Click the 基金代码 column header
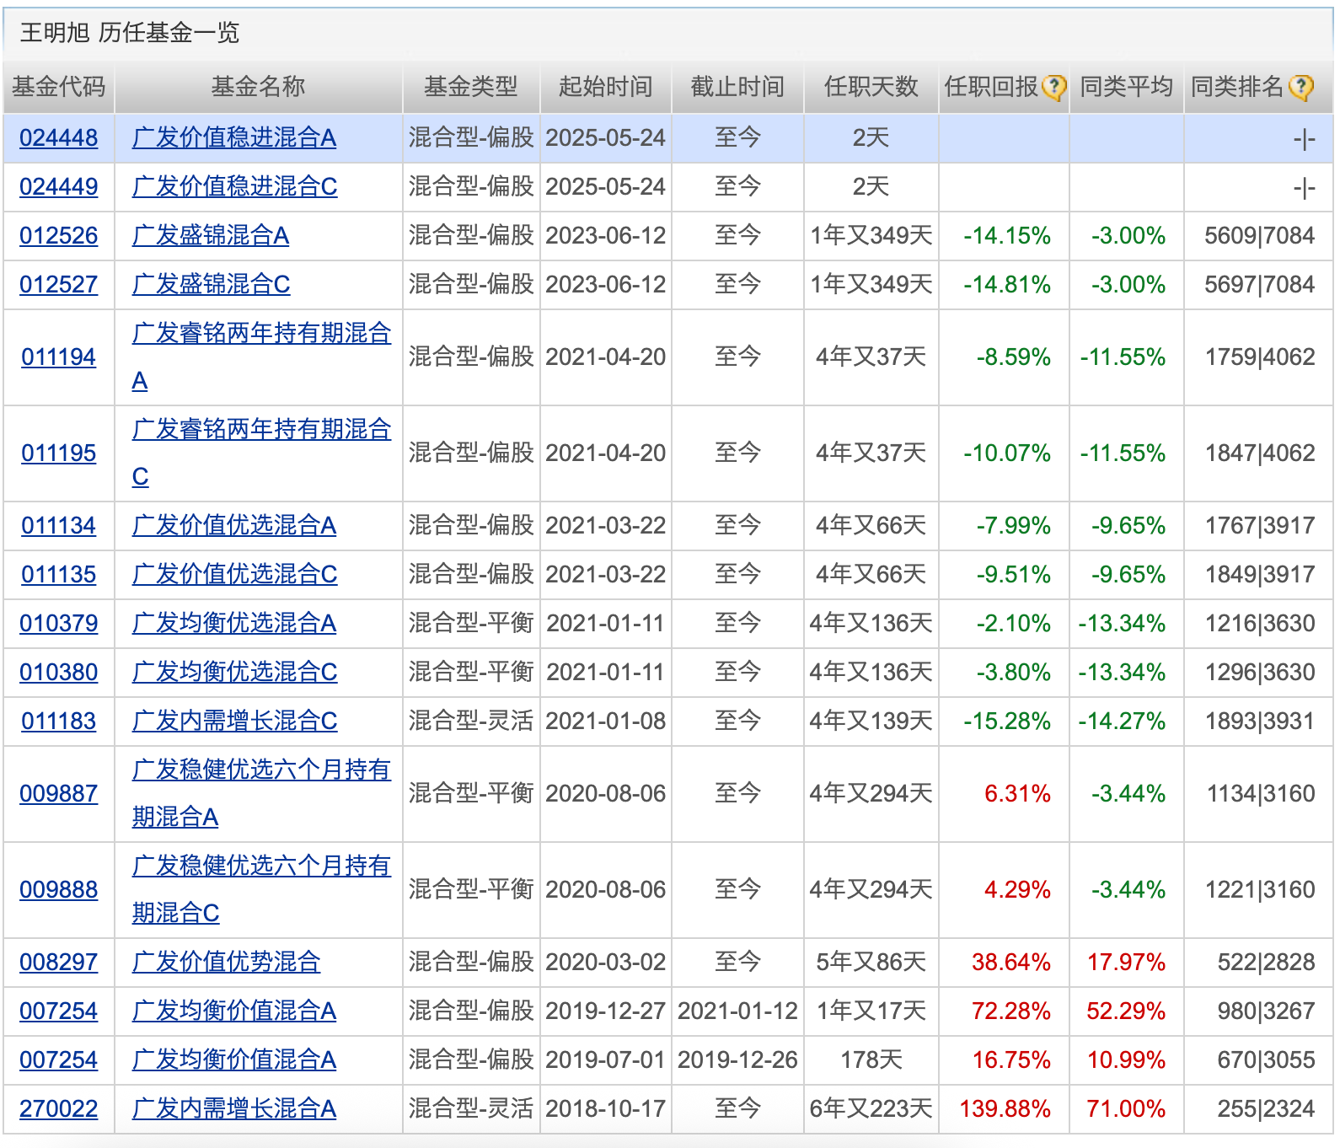 [59, 87]
